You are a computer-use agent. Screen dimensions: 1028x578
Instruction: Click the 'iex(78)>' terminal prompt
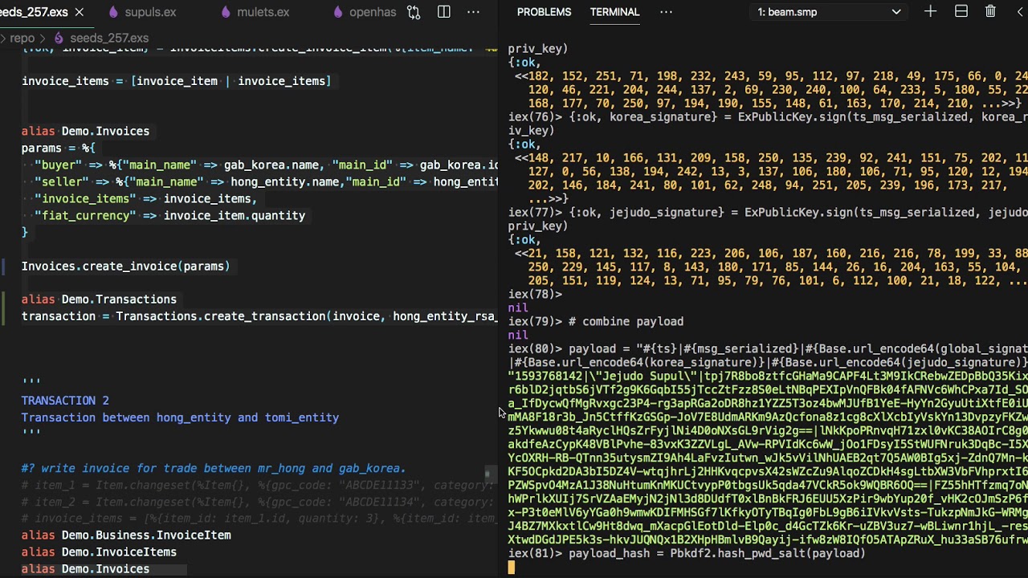point(535,294)
